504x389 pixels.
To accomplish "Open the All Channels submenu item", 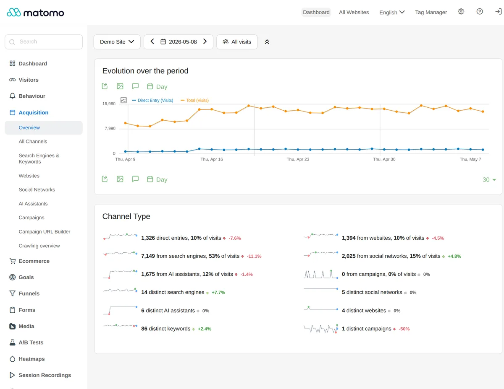I will (x=33, y=142).
